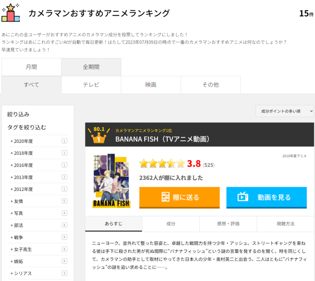
Task: Expand the 写真 tag filter
Action: pyautogui.click(x=38, y=213)
